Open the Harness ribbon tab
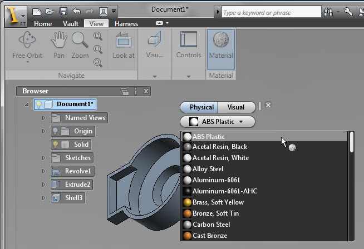The image size is (364, 249). [x=126, y=24]
